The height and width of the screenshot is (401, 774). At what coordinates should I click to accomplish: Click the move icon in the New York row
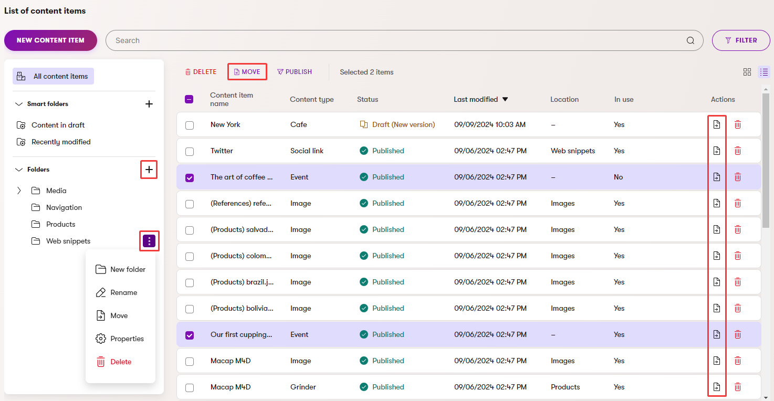(x=717, y=124)
